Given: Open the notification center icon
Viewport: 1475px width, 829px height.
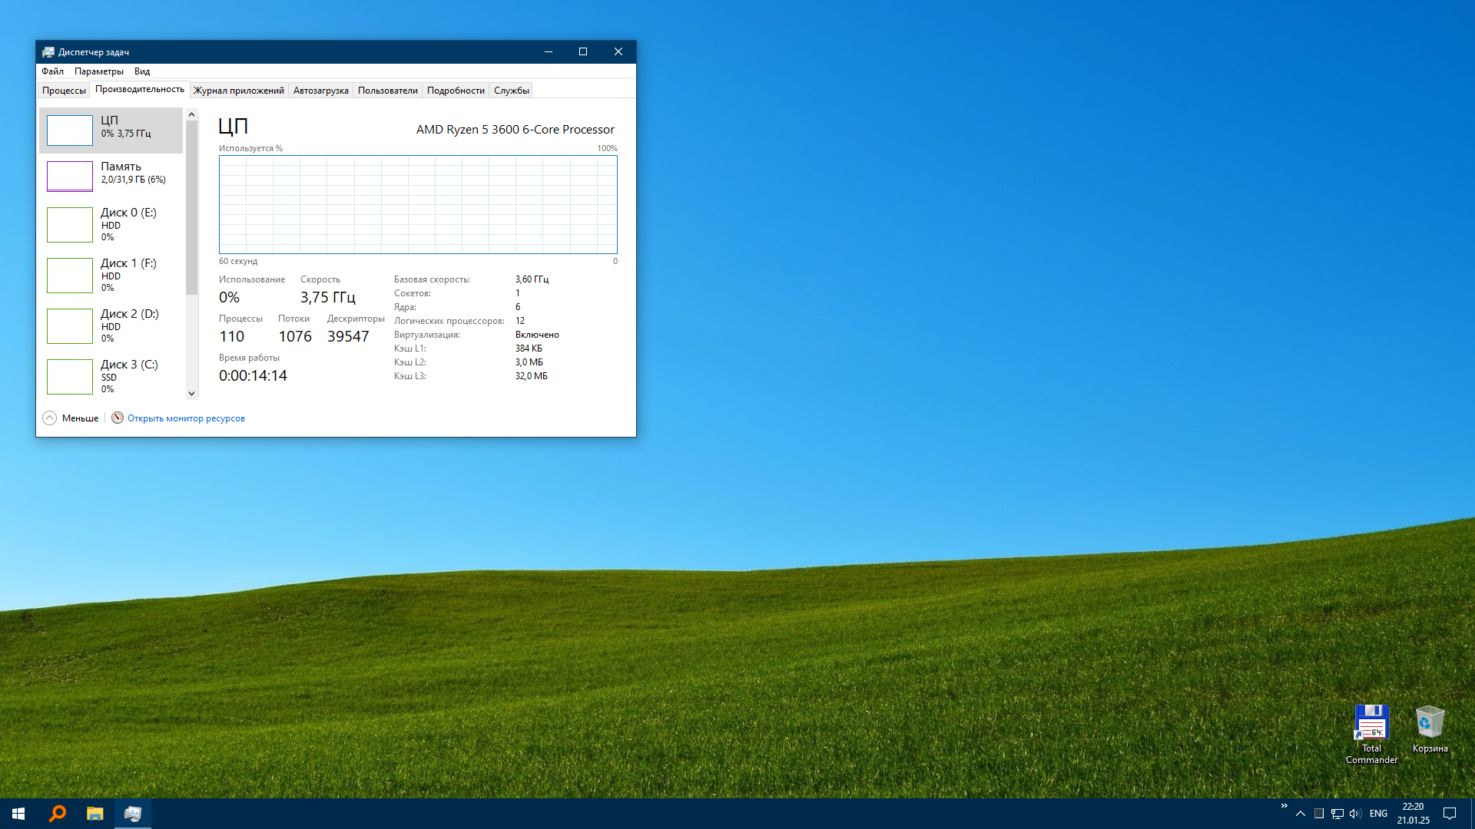Looking at the screenshot, I should 1450,814.
